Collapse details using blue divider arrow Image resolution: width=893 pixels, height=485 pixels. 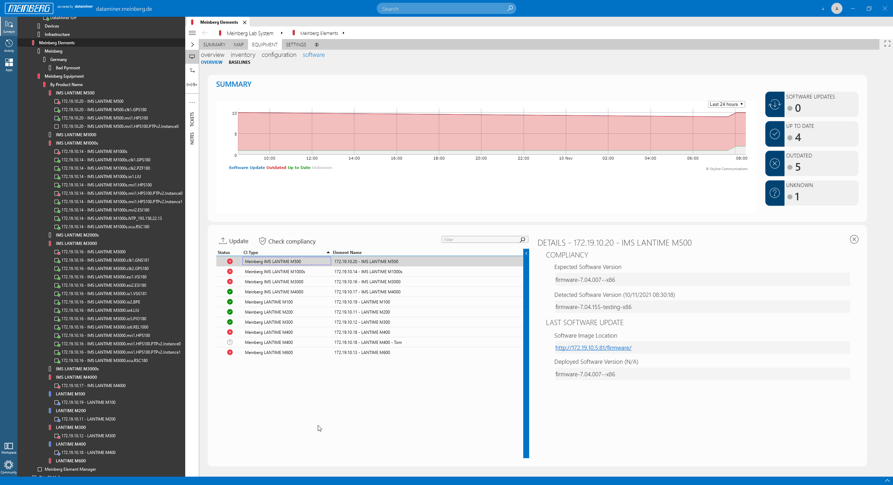click(526, 253)
